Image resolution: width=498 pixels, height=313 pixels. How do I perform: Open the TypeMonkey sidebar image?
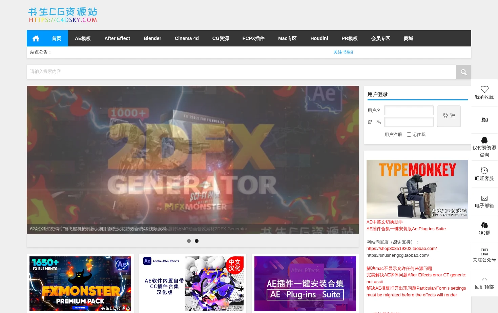click(417, 189)
